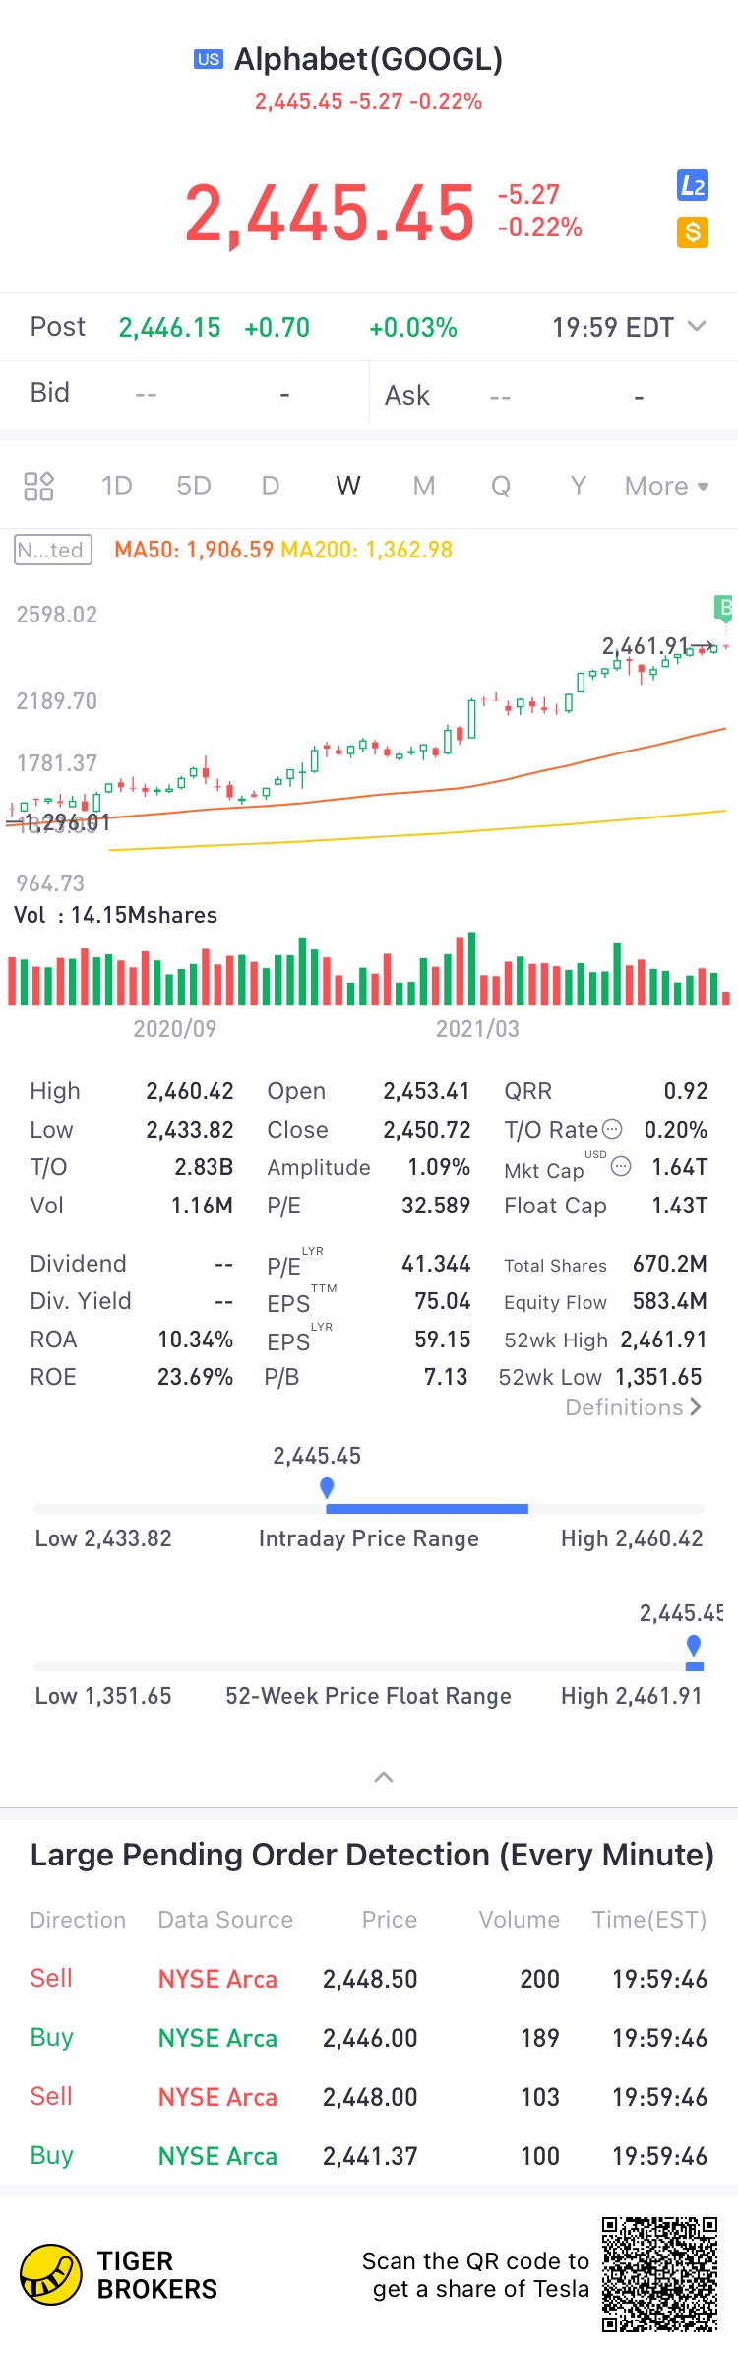Tap the Volume column header
Screen dimensions: 738x2354
pyautogui.click(x=520, y=1920)
